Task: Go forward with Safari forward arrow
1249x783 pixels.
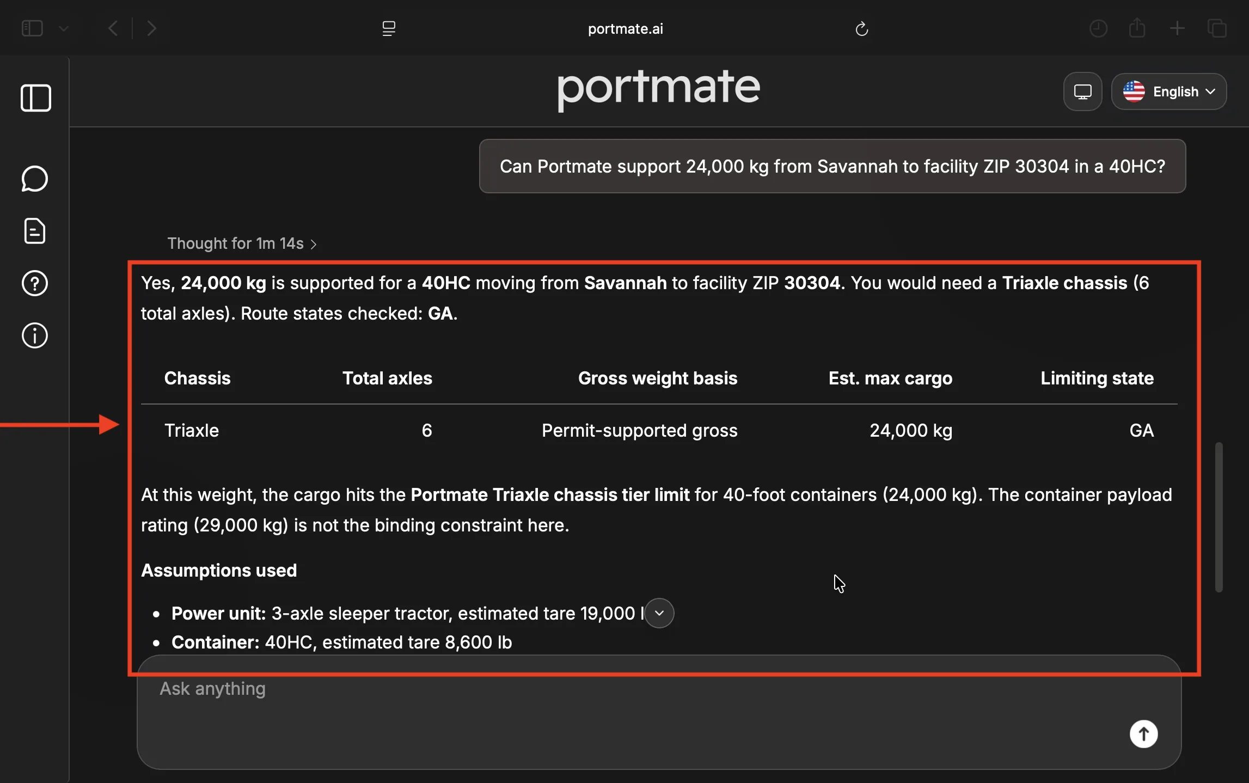Action: [x=152, y=28]
